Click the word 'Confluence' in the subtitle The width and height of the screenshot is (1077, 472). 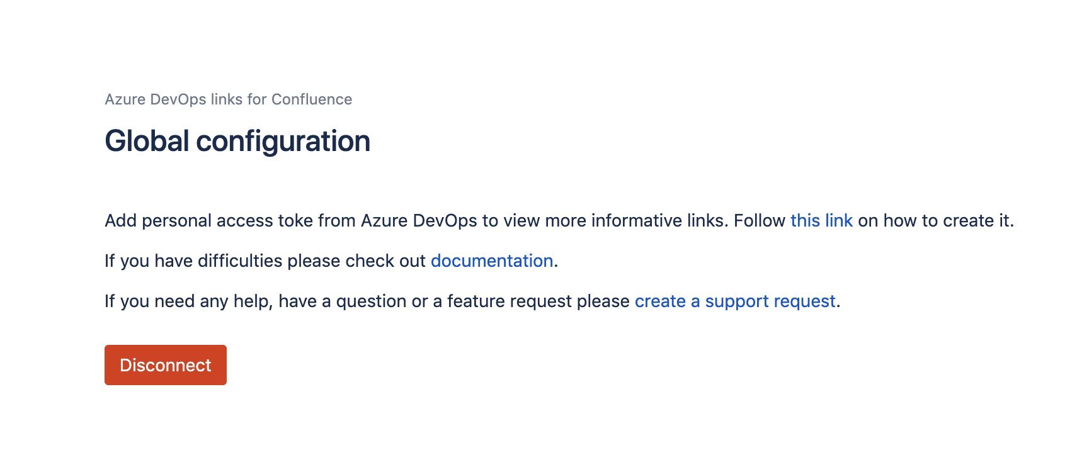pyautogui.click(x=312, y=99)
